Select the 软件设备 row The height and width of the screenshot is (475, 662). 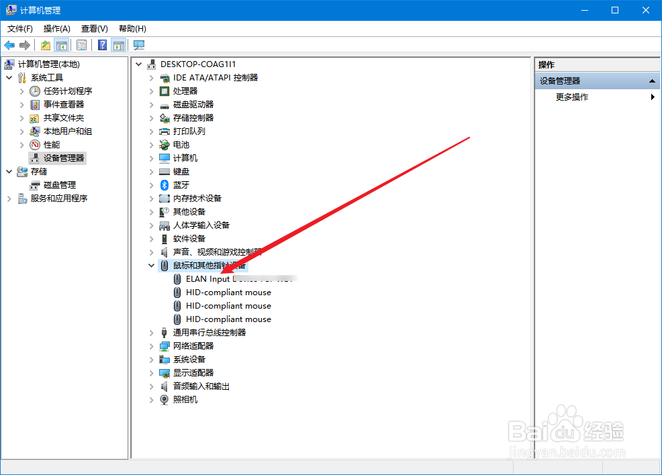point(189,240)
